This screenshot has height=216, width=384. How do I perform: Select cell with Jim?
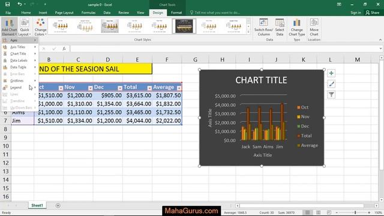(x=23, y=121)
